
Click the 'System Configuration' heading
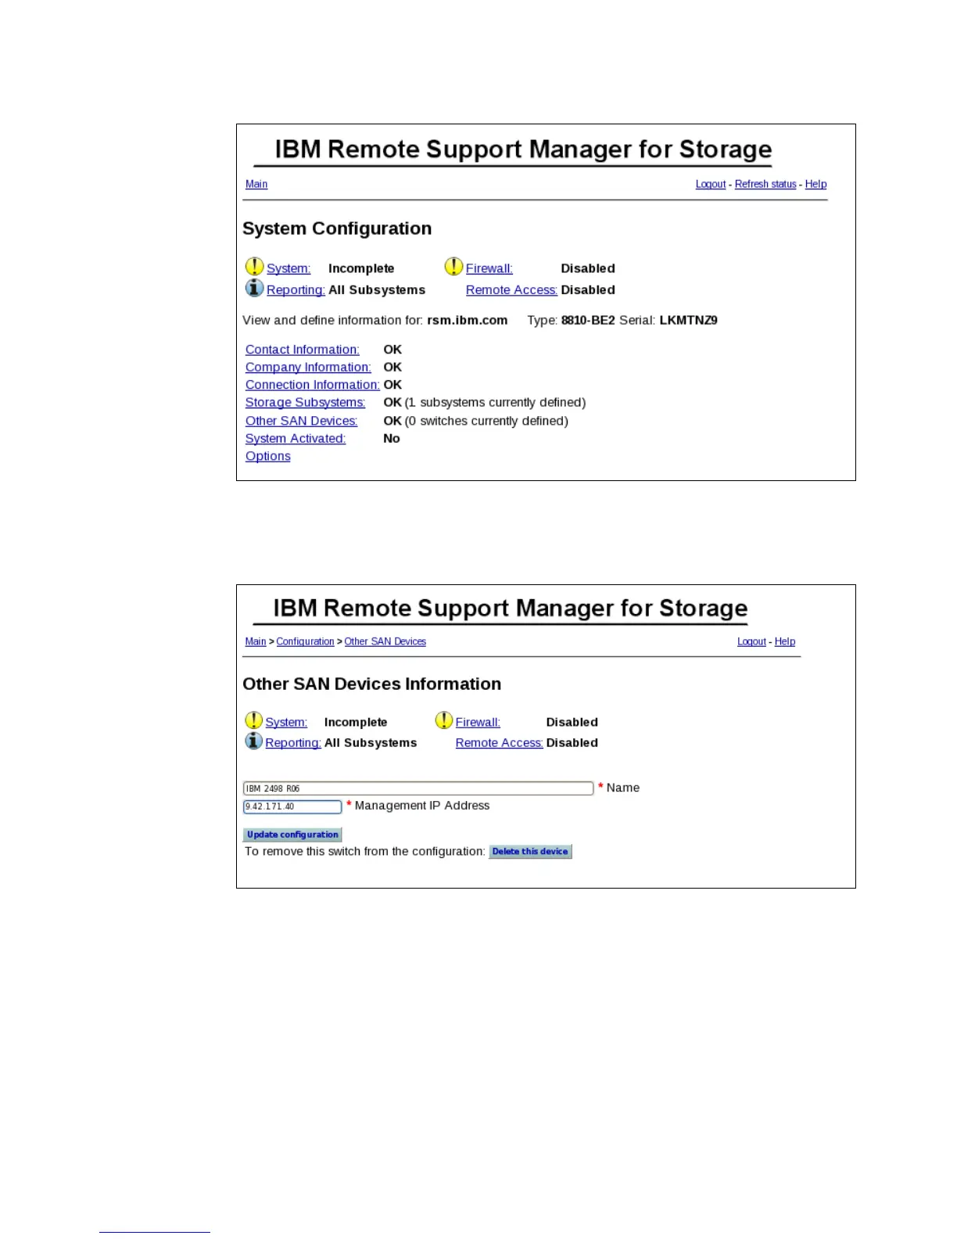(x=337, y=228)
